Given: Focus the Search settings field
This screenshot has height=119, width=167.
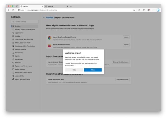Looking at the screenshot, I should 25,22.
